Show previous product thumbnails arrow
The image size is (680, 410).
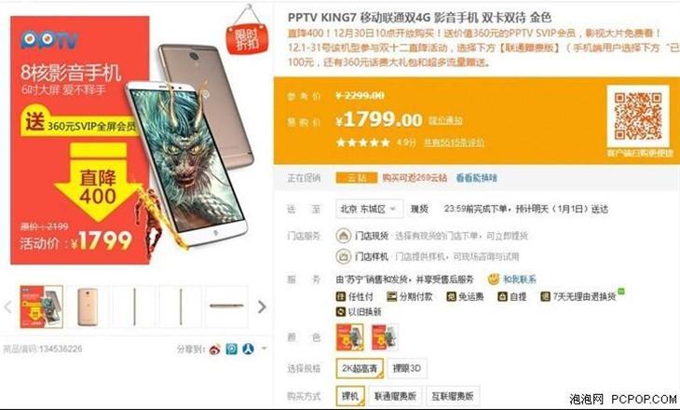(7, 307)
